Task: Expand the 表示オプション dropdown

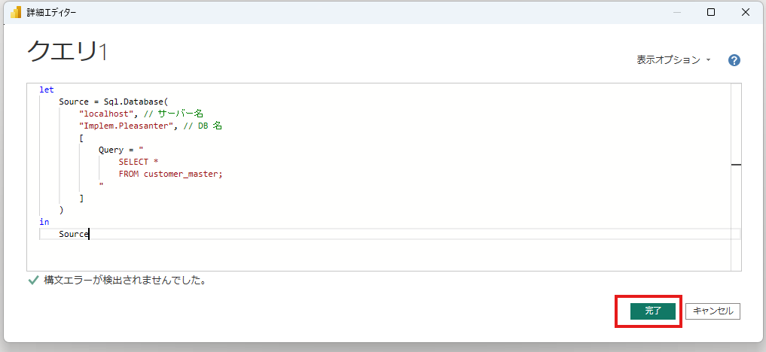Action: [x=673, y=60]
